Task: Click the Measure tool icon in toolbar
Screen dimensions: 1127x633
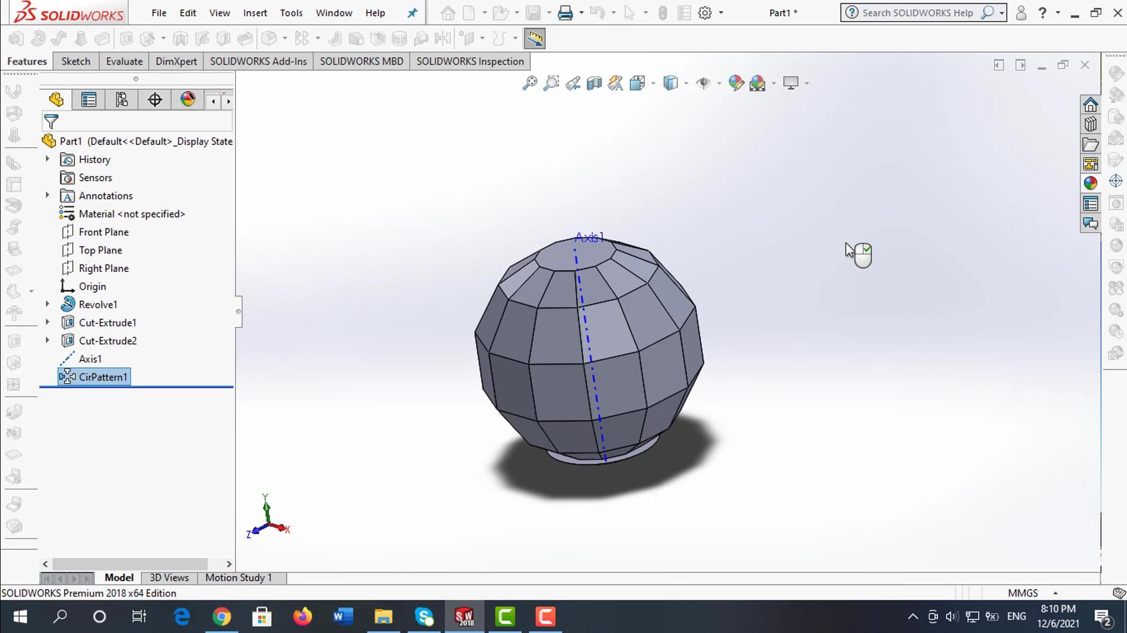Action: [x=534, y=39]
